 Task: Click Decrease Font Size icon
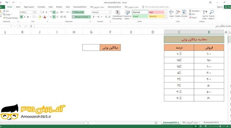coord(47,12)
